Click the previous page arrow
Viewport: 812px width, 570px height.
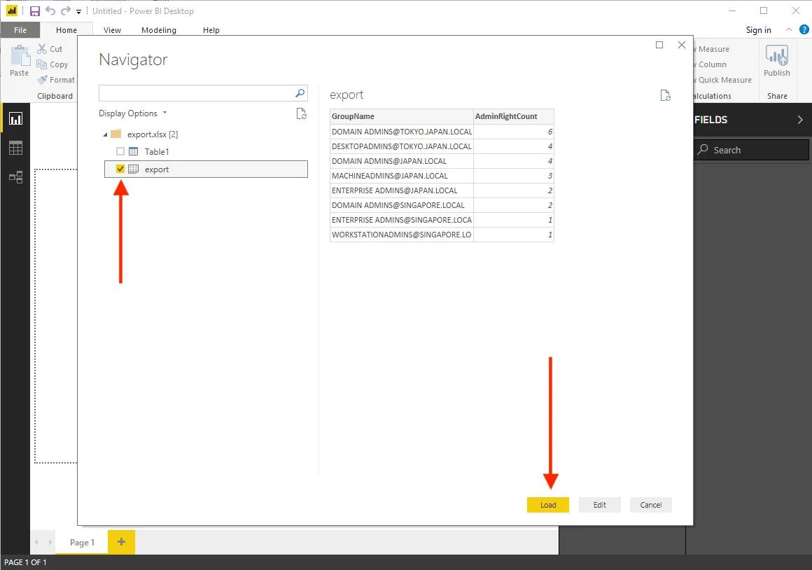tap(37, 543)
